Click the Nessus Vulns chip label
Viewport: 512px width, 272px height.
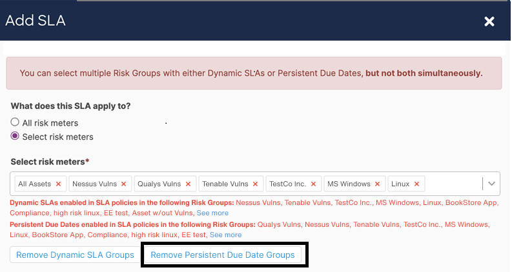[x=94, y=184]
